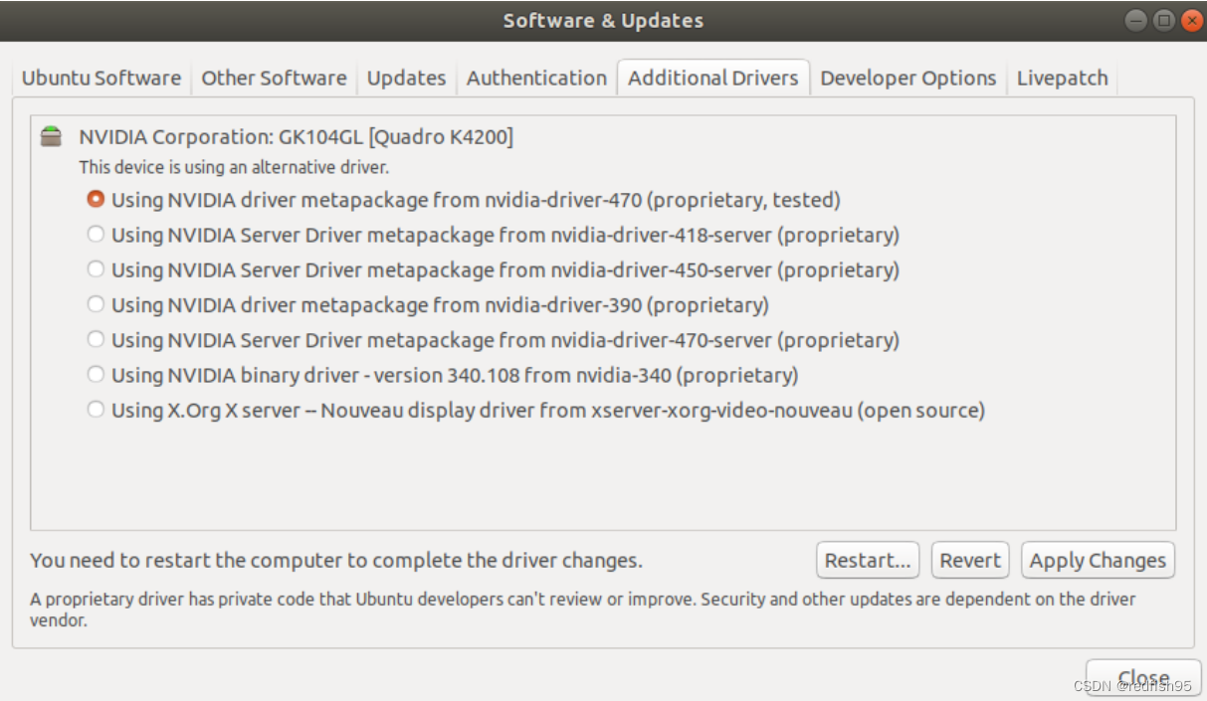Click the Apply Changes button
The width and height of the screenshot is (1207, 701).
(x=1098, y=560)
